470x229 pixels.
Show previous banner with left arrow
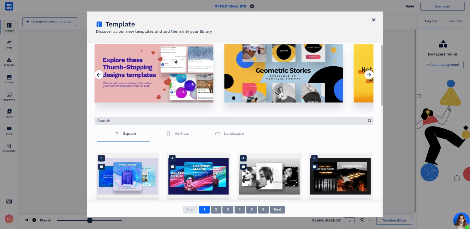pyautogui.click(x=99, y=75)
